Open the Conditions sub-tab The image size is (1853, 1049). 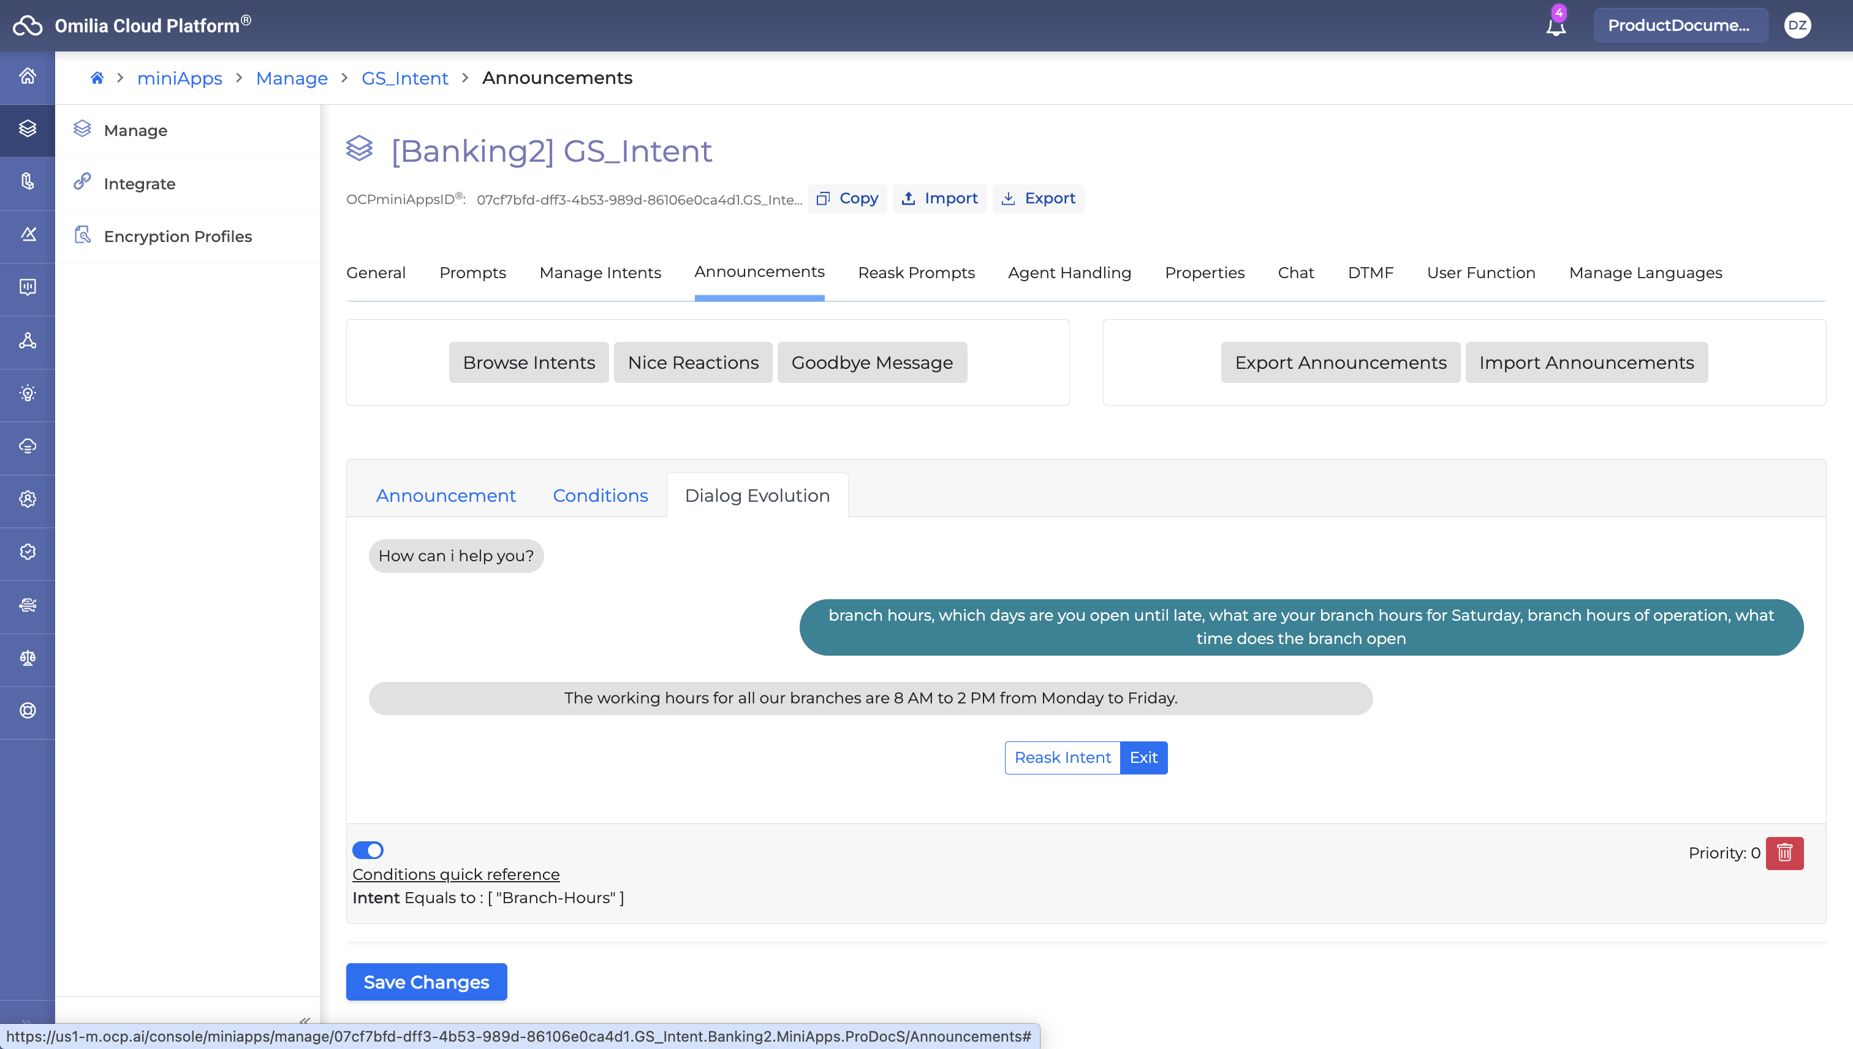point(600,496)
